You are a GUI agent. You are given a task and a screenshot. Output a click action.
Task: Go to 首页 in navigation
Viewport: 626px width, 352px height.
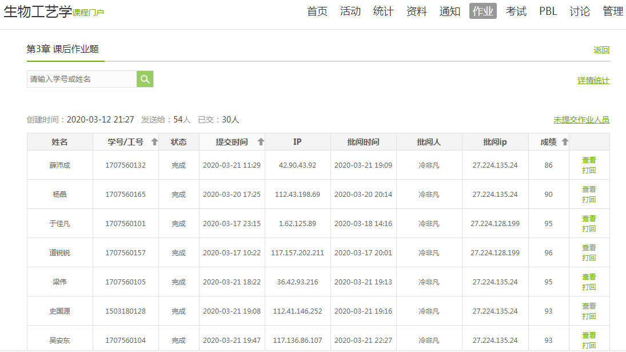tap(317, 11)
